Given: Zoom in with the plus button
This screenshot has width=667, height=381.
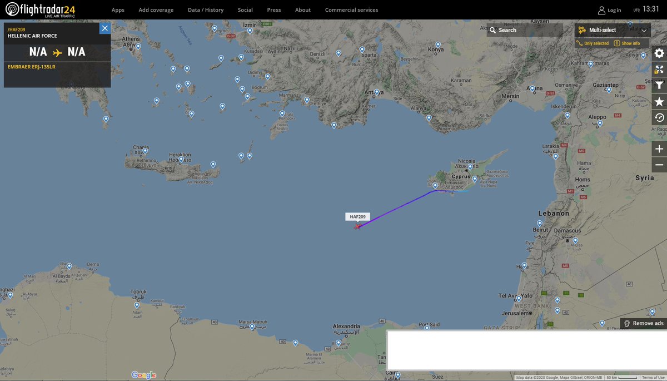Looking at the screenshot, I should point(659,149).
